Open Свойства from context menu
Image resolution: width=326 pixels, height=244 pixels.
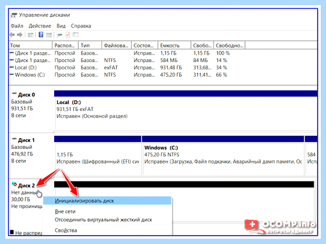point(66,230)
